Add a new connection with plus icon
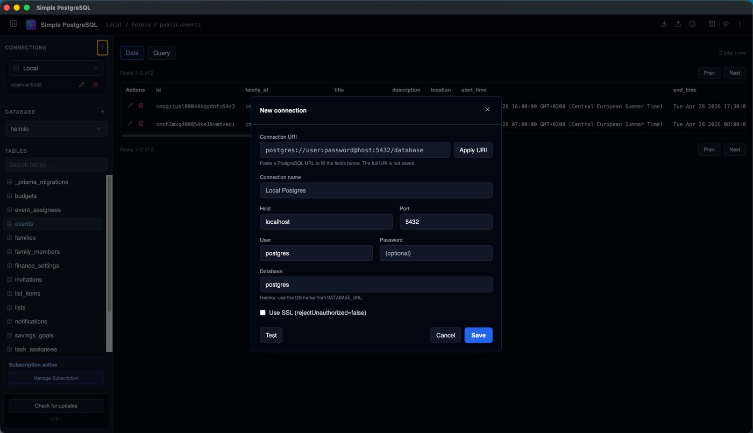 tap(102, 47)
